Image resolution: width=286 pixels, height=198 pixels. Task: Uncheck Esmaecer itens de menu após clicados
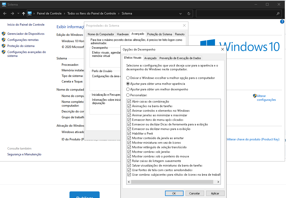pyautogui.click(x=129, y=120)
